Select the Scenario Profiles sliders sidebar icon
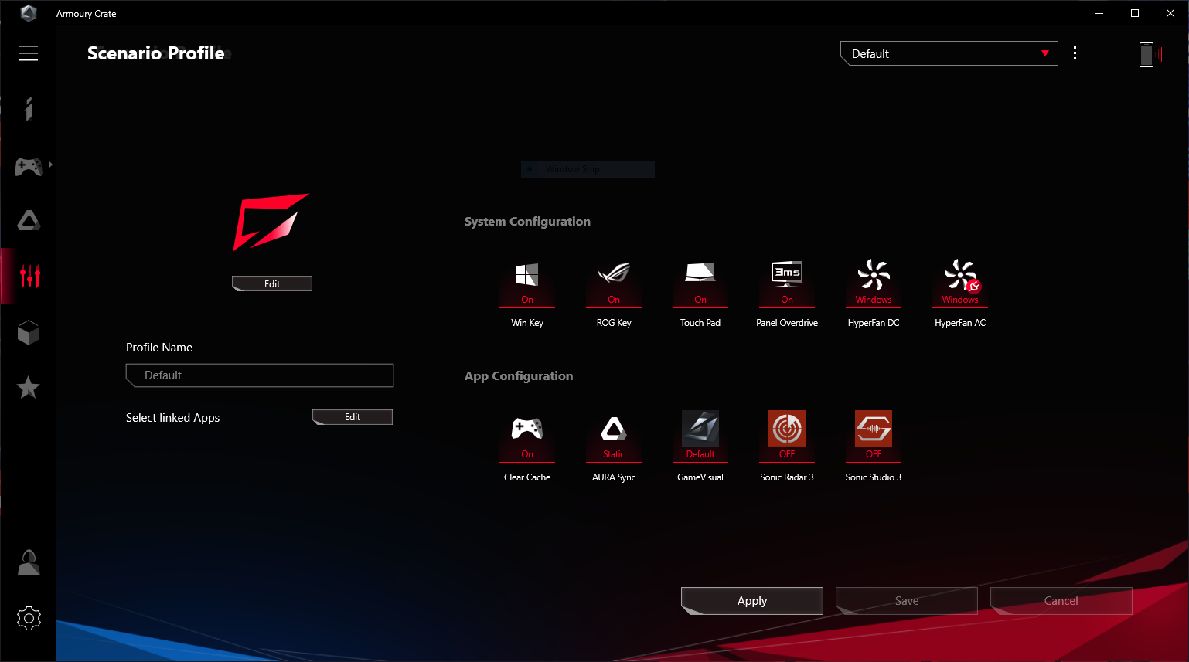Viewport: 1189px width, 662px height. pos(29,276)
